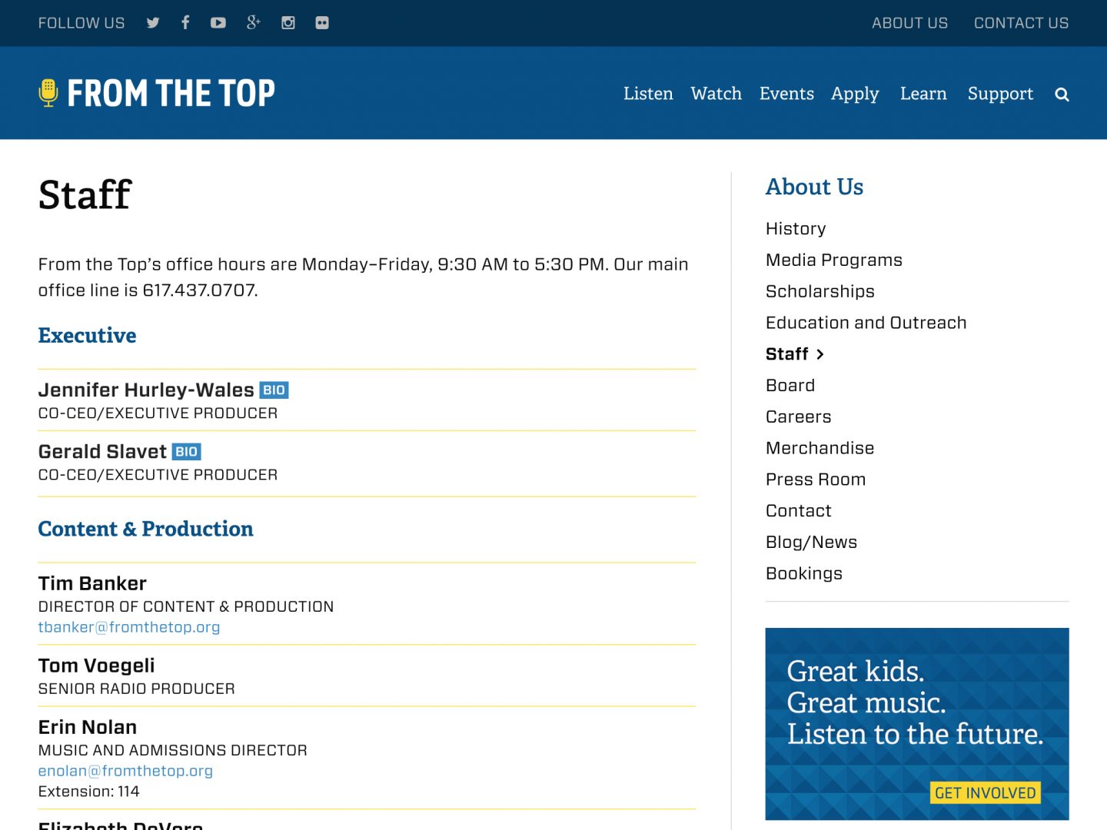The height and width of the screenshot is (830, 1107).
Task: Select Scholarships in the sidebar
Action: [820, 292]
